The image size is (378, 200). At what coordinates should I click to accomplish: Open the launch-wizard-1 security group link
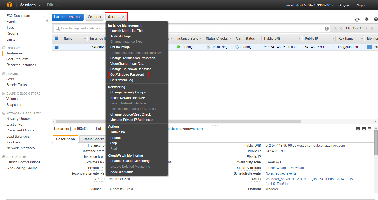coord(278,168)
